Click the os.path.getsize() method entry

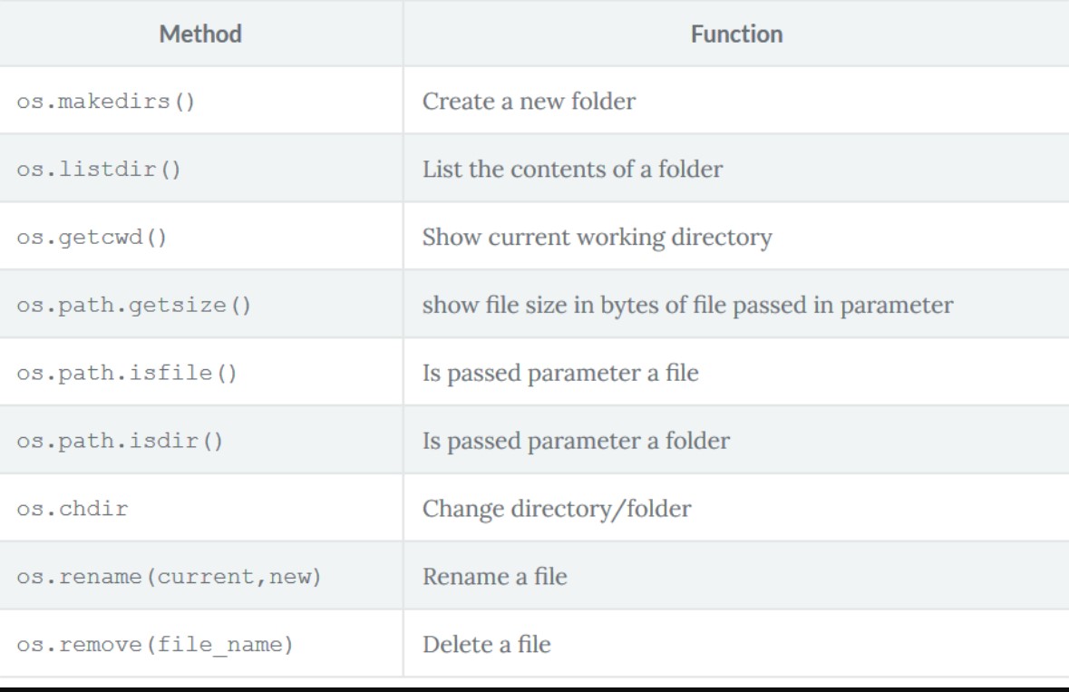(134, 305)
